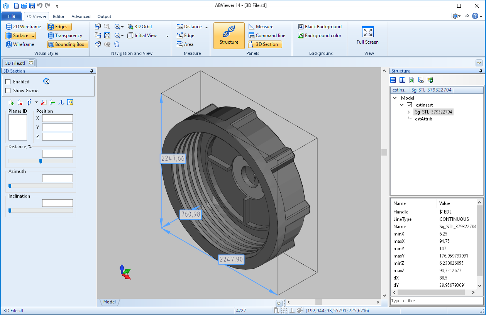Toggle the Bounding Box display

68,44
